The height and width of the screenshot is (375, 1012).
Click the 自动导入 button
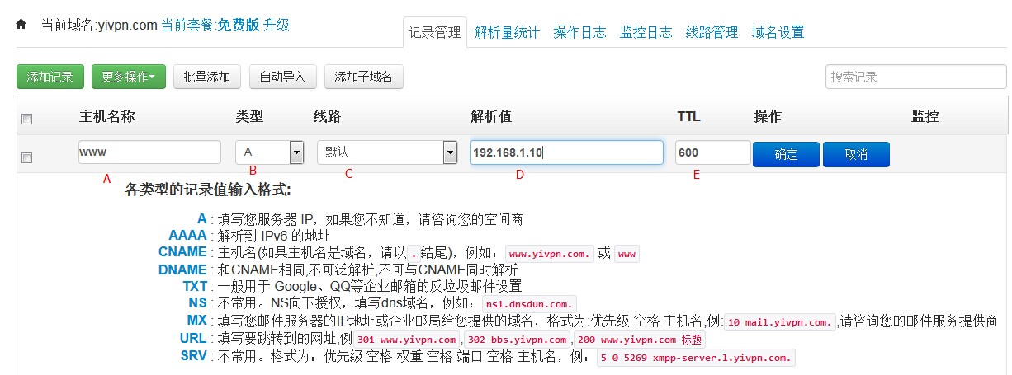283,77
